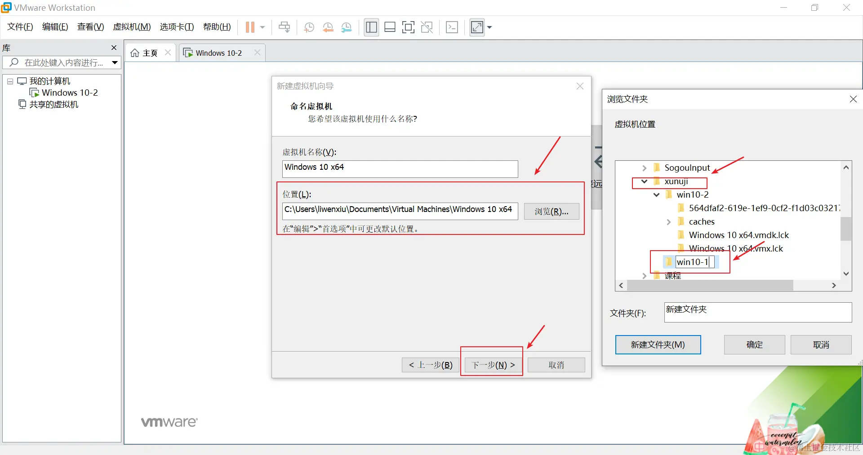Take a snapshot using the clock icon
The image size is (863, 455).
click(309, 27)
